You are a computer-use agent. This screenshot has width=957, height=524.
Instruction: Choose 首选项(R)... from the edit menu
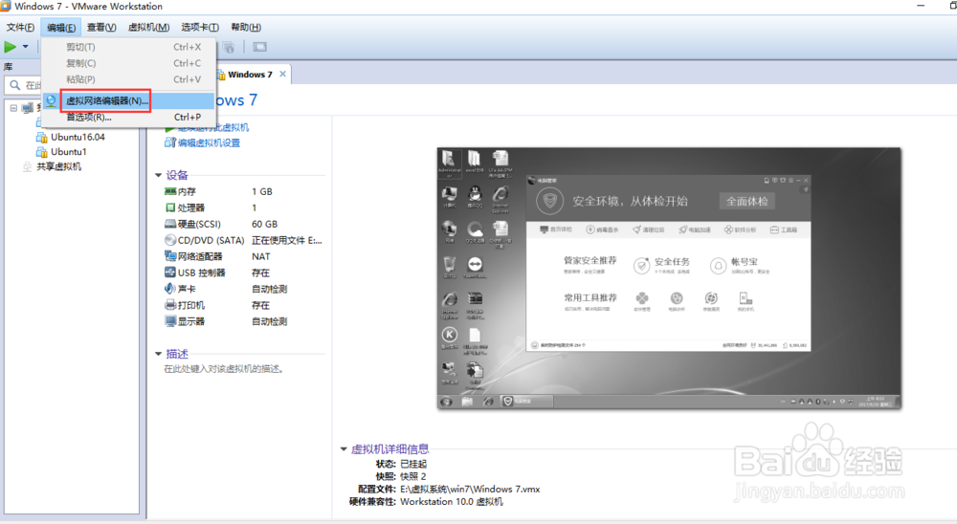tap(129, 117)
